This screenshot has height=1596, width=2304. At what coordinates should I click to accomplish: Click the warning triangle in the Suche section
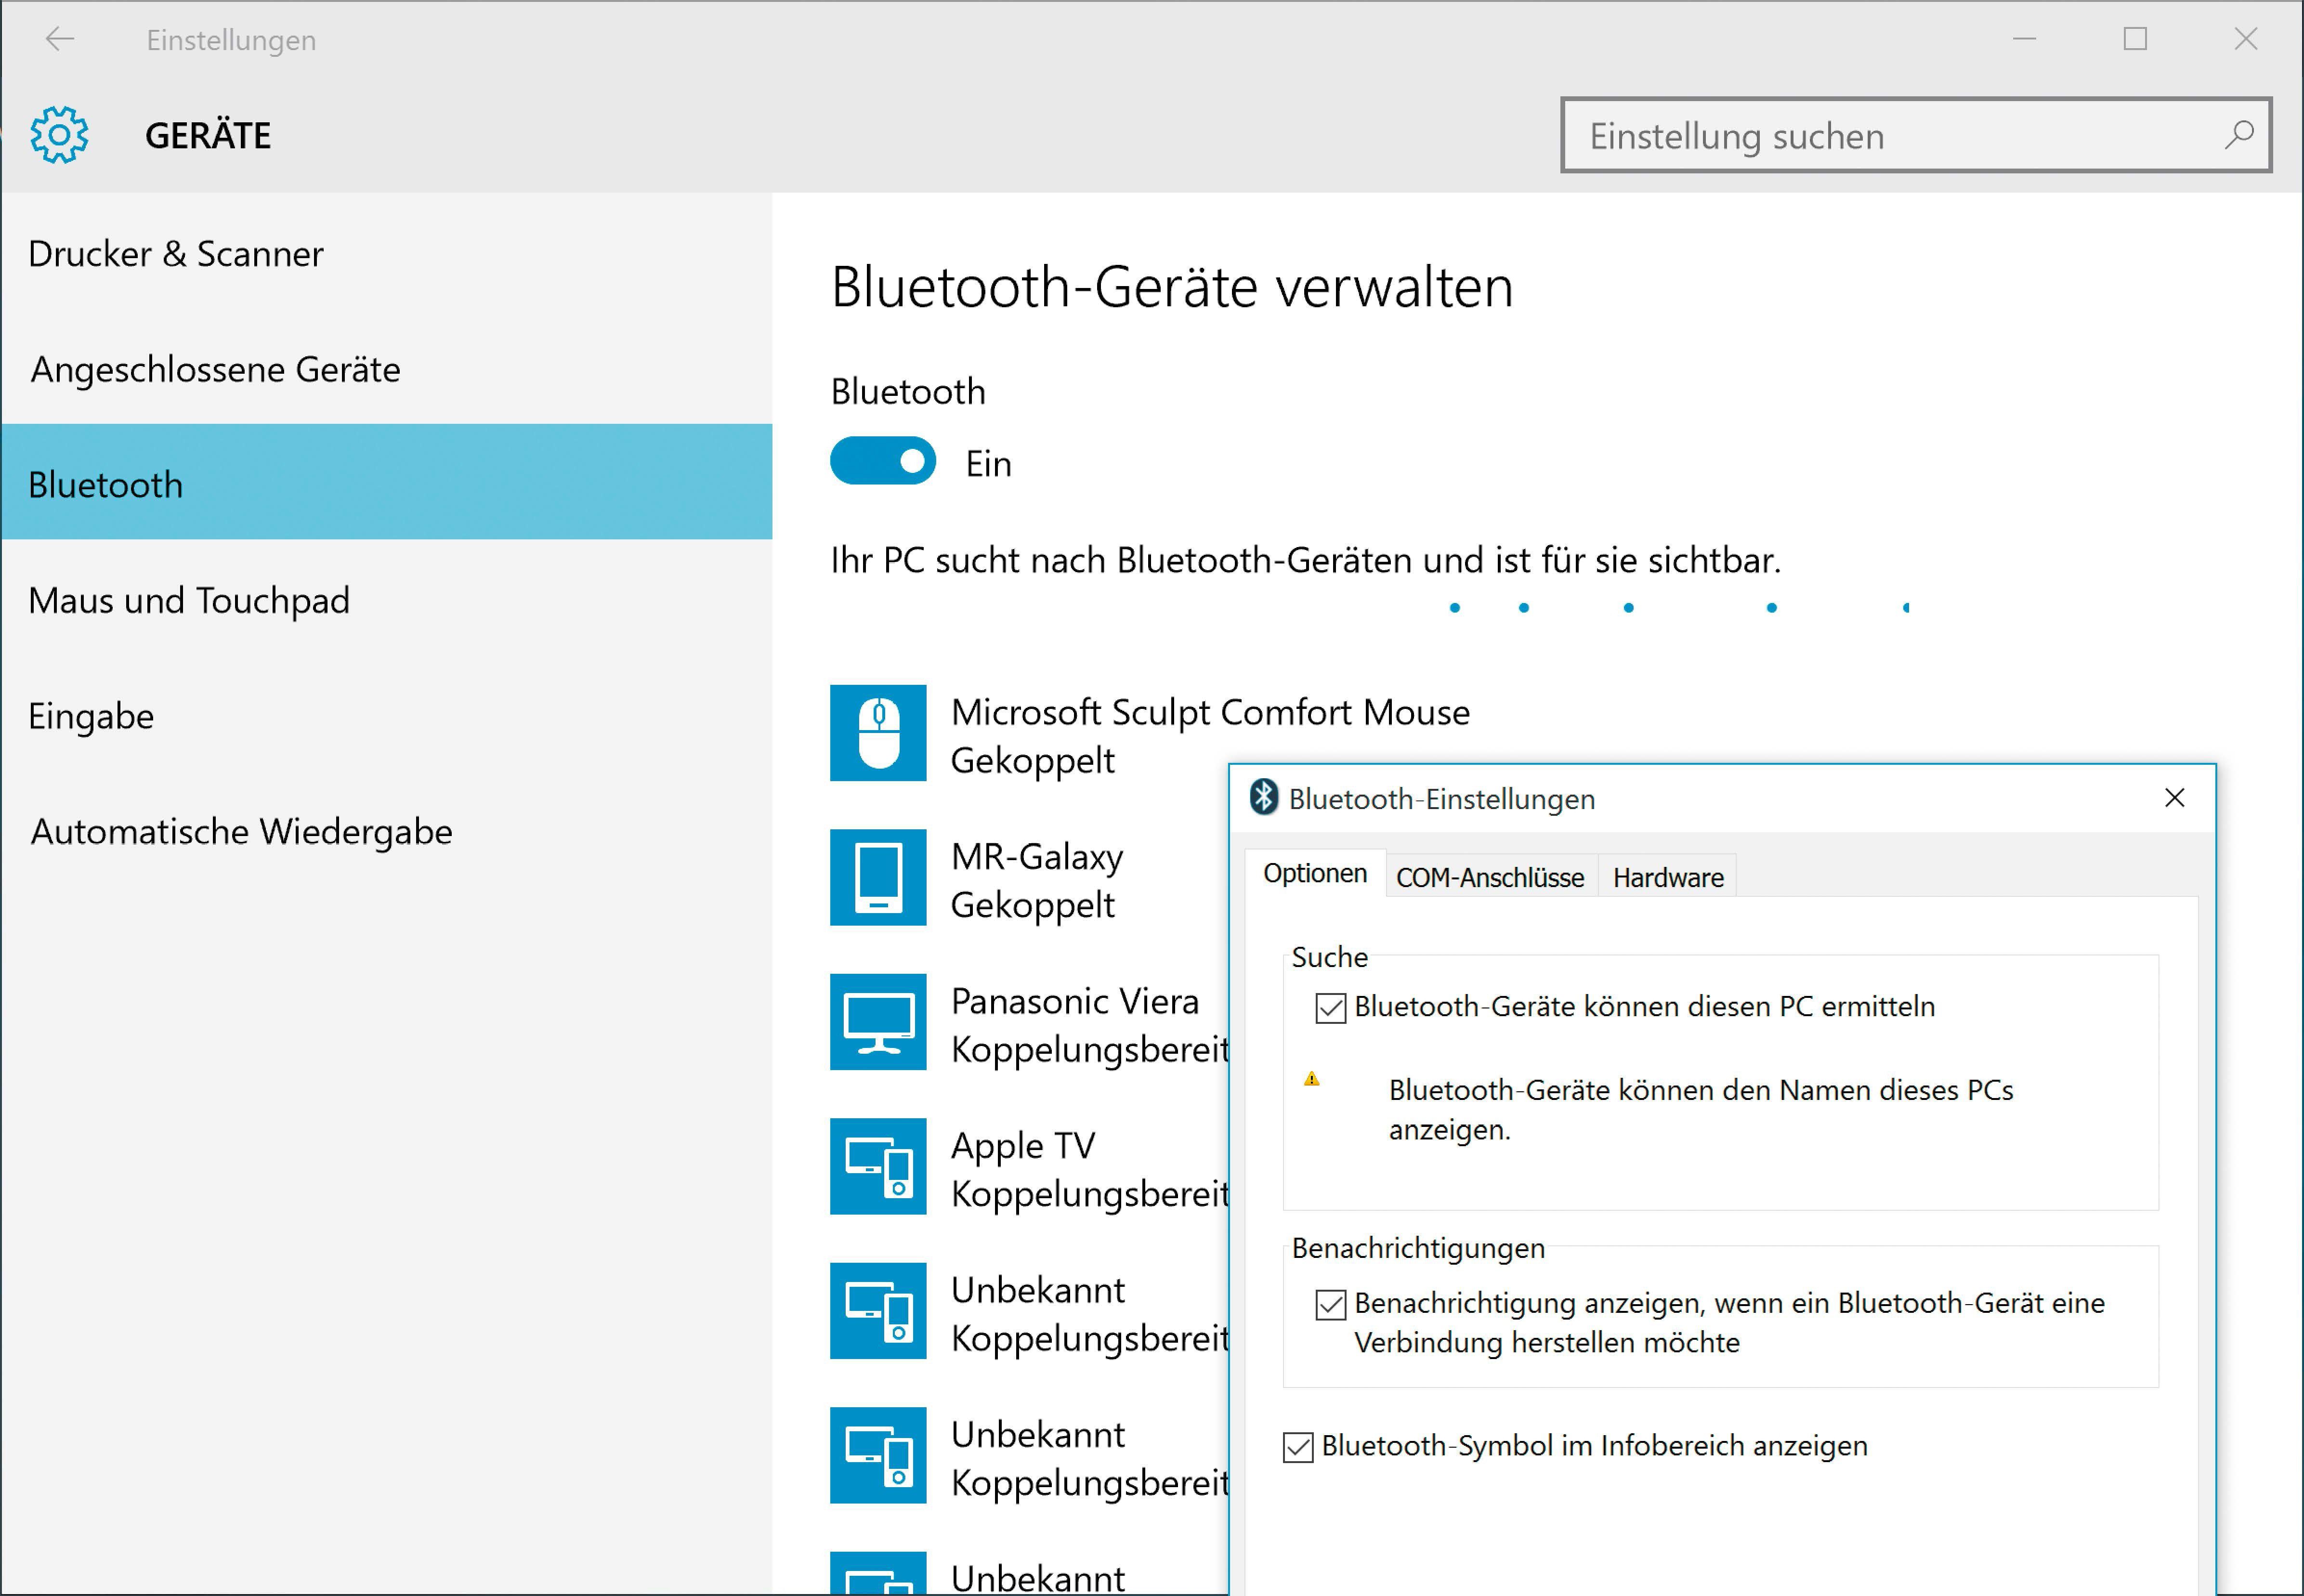pos(1313,1077)
